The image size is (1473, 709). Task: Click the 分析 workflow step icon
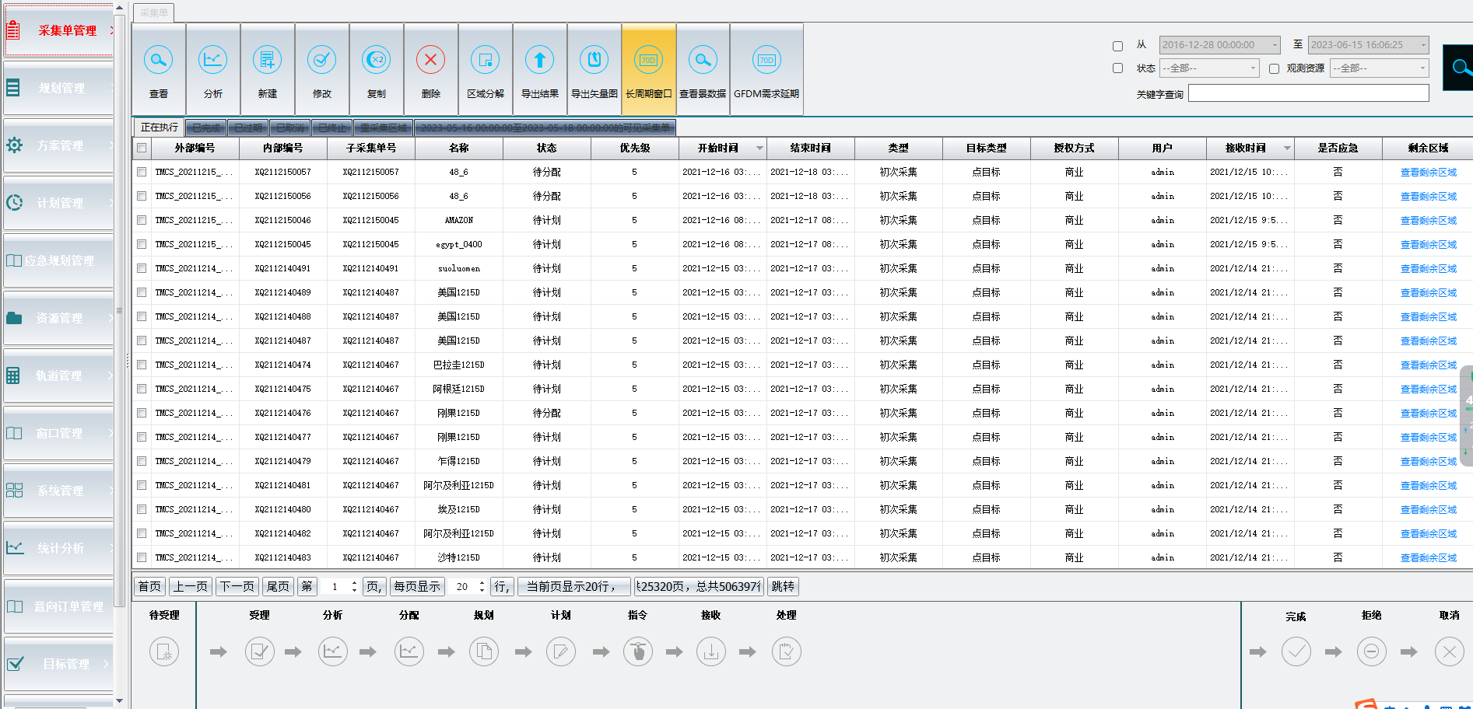click(332, 651)
